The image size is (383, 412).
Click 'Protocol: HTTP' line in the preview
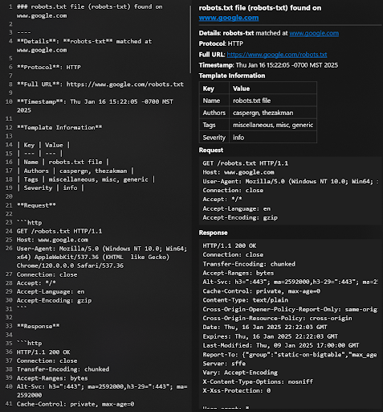coord(221,43)
